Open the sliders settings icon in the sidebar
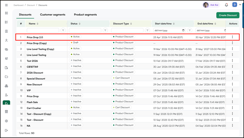Image resolution: width=244 pixels, height=138 pixels. click(x=7, y=59)
